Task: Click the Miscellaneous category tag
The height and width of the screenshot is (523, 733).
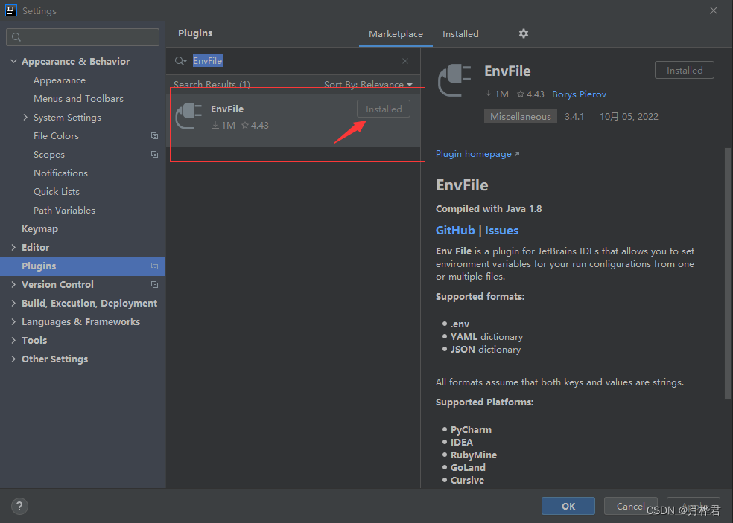Action: point(520,116)
